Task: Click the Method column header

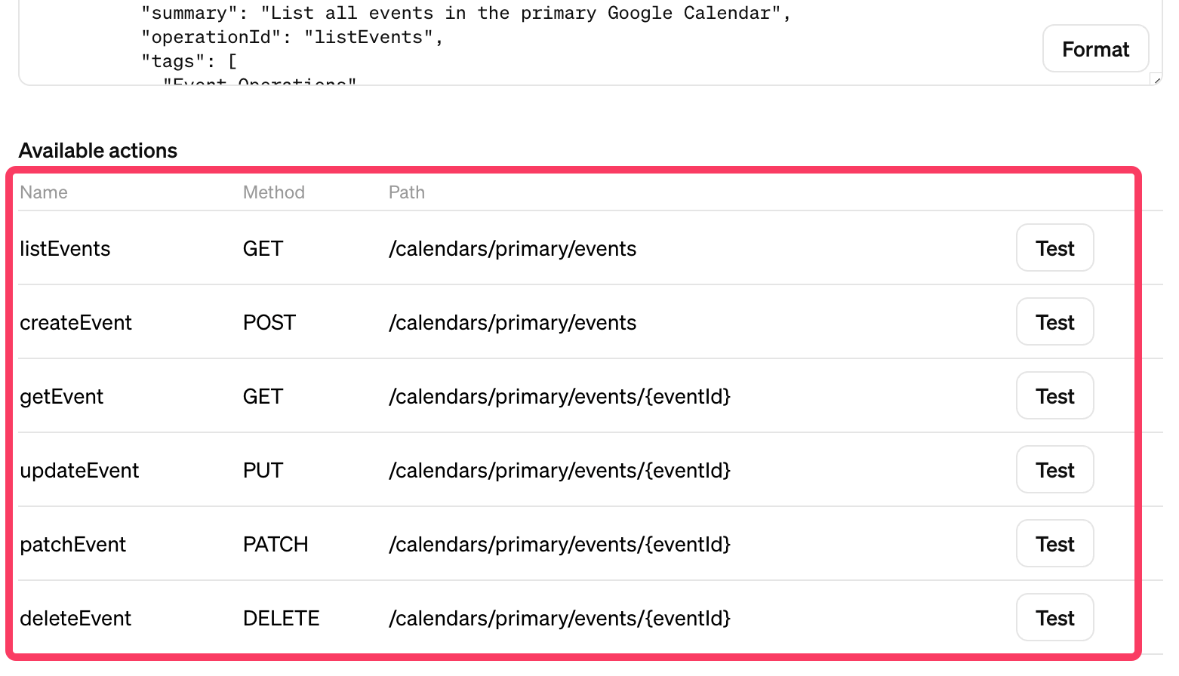Action: (273, 192)
